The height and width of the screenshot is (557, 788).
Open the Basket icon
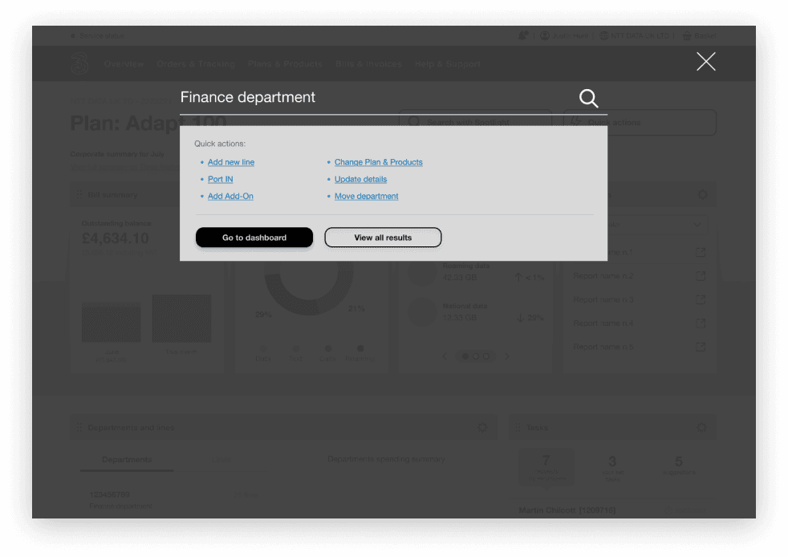(686, 35)
